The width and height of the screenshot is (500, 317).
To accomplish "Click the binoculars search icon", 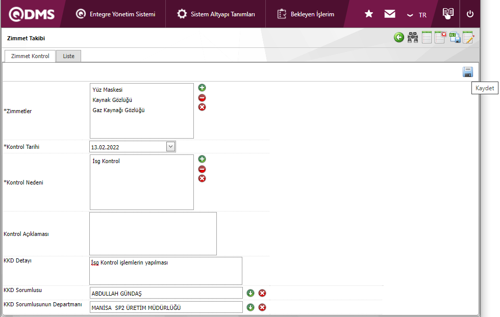I will coord(413,37).
